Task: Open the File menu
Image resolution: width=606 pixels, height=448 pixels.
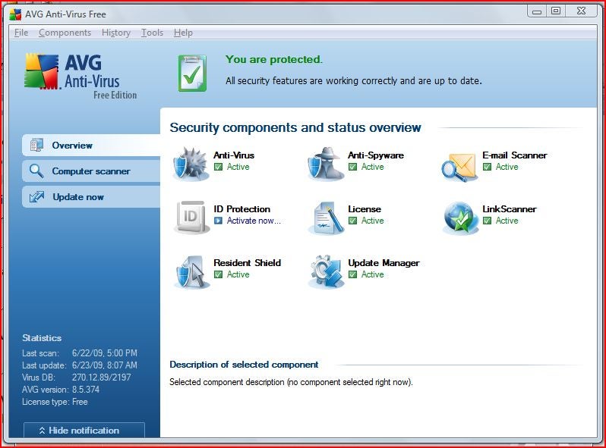Action: coord(21,33)
